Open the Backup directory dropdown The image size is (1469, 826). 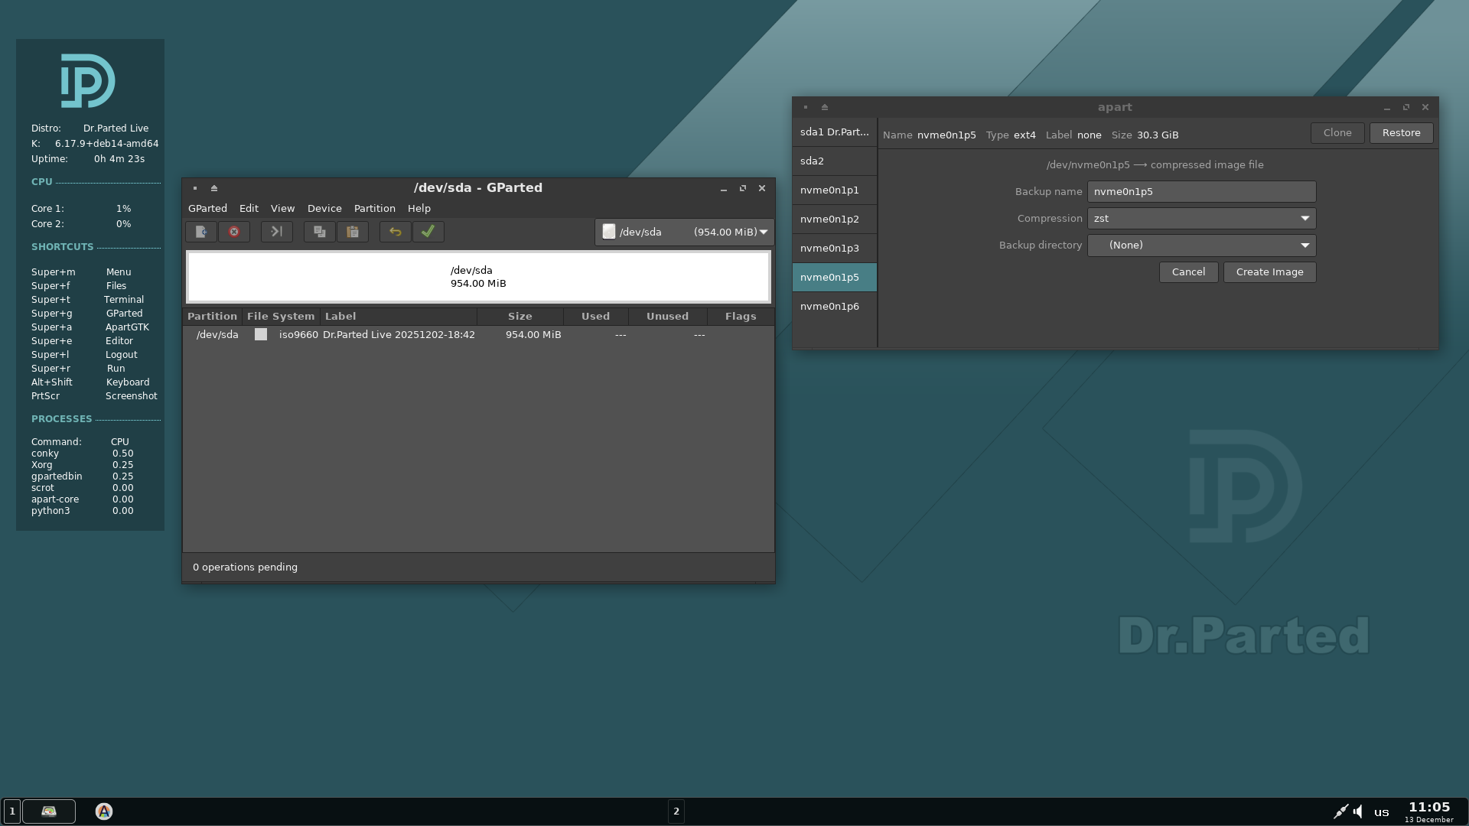pyautogui.click(x=1201, y=246)
